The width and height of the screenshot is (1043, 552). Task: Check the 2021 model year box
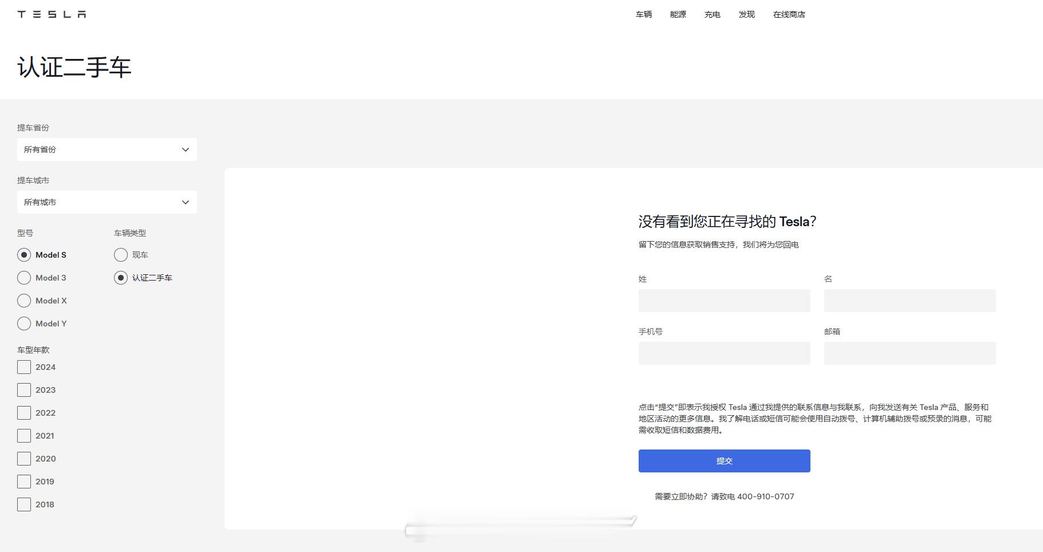(24, 436)
